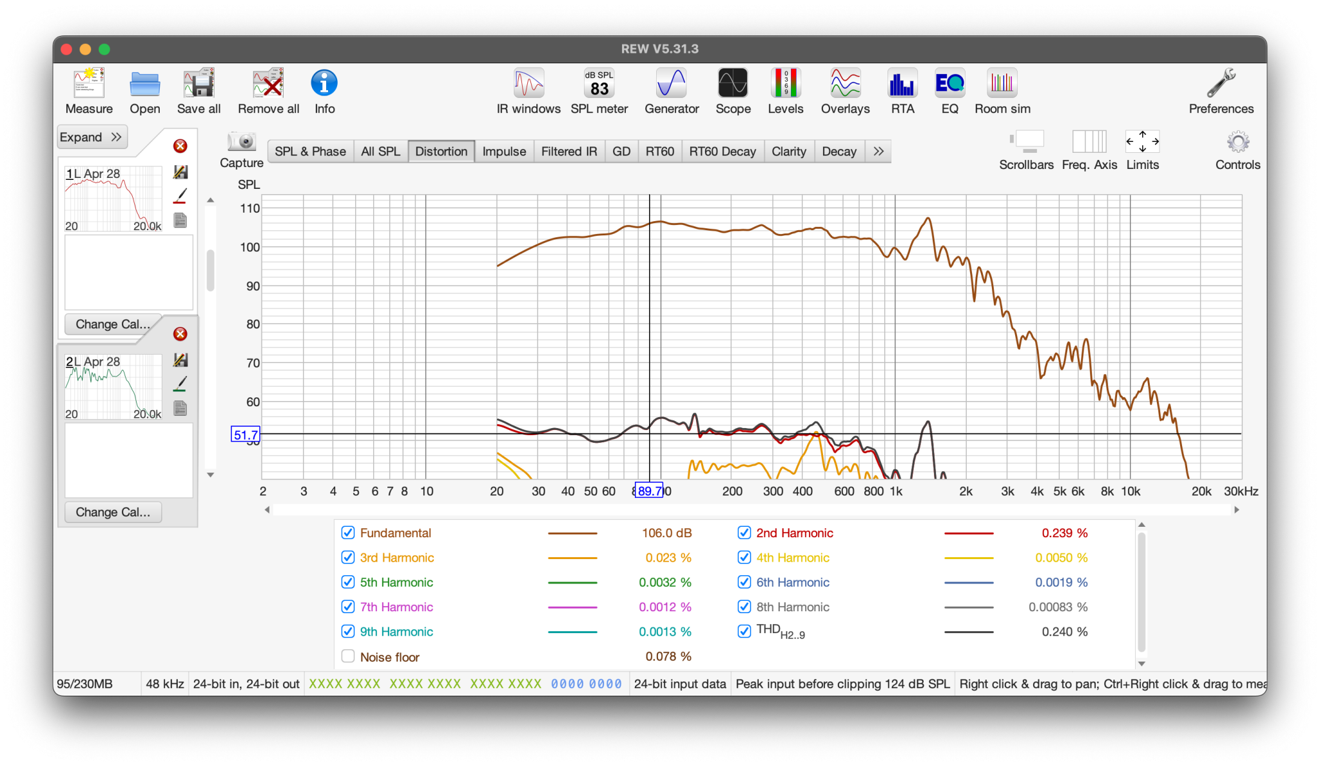This screenshot has height=766, width=1320.
Task: Toggle the THD H2..9 checkbox
Action: coord(744,631)
